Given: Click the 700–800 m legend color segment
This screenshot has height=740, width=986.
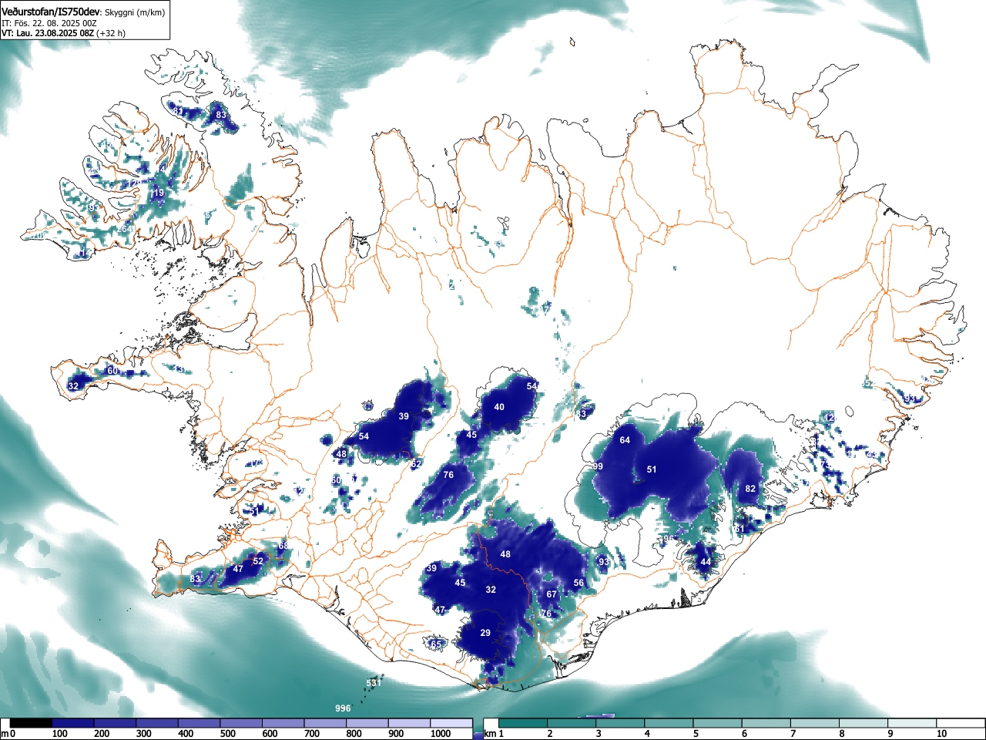Looking at the screenshot, I should pyautogui.click(x=325, y=723).
